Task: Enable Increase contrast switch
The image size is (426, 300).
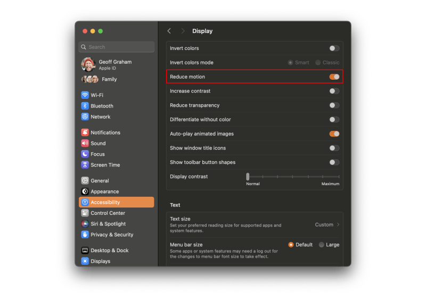Action: [334, 91]
